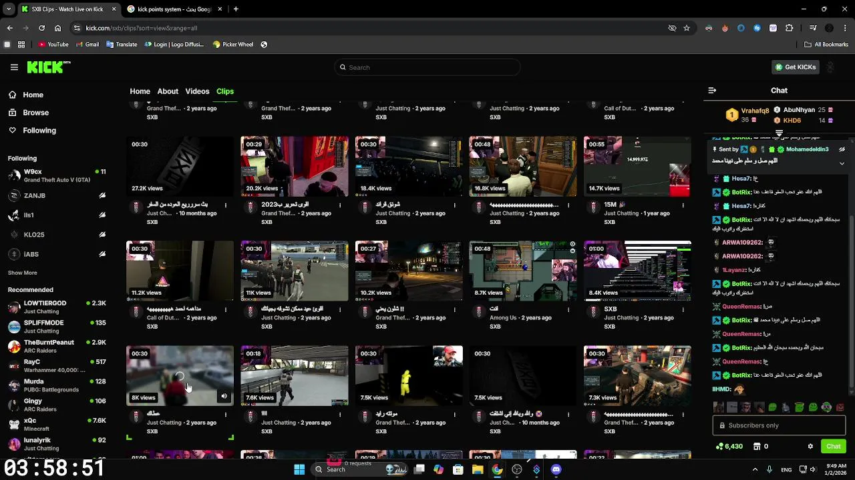
Task: Click the browser Home icon
Action: (57, 28)
